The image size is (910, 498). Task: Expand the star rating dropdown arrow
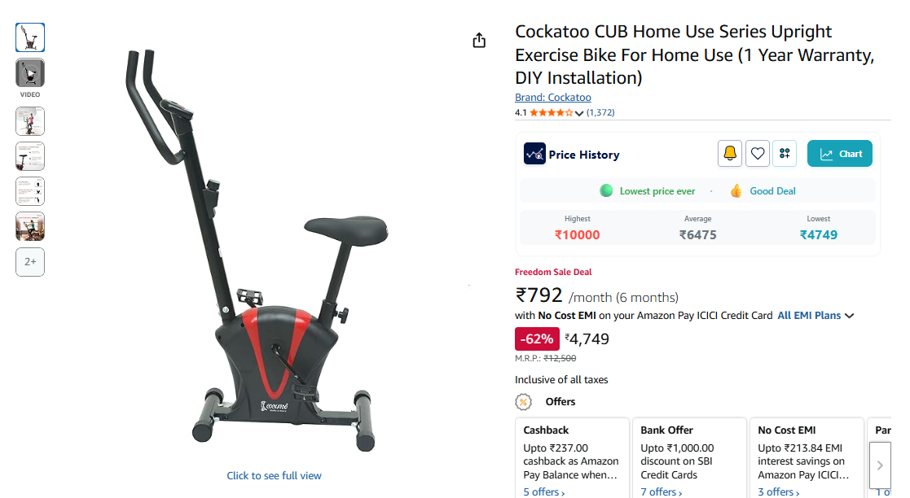579,113
